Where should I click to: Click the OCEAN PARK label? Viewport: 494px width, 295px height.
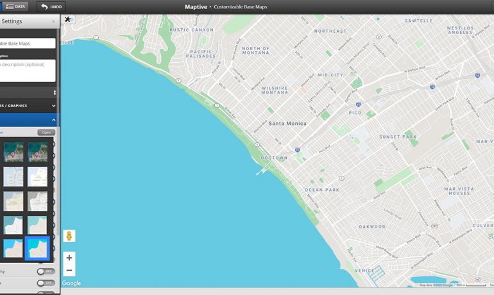click(322, 190)
